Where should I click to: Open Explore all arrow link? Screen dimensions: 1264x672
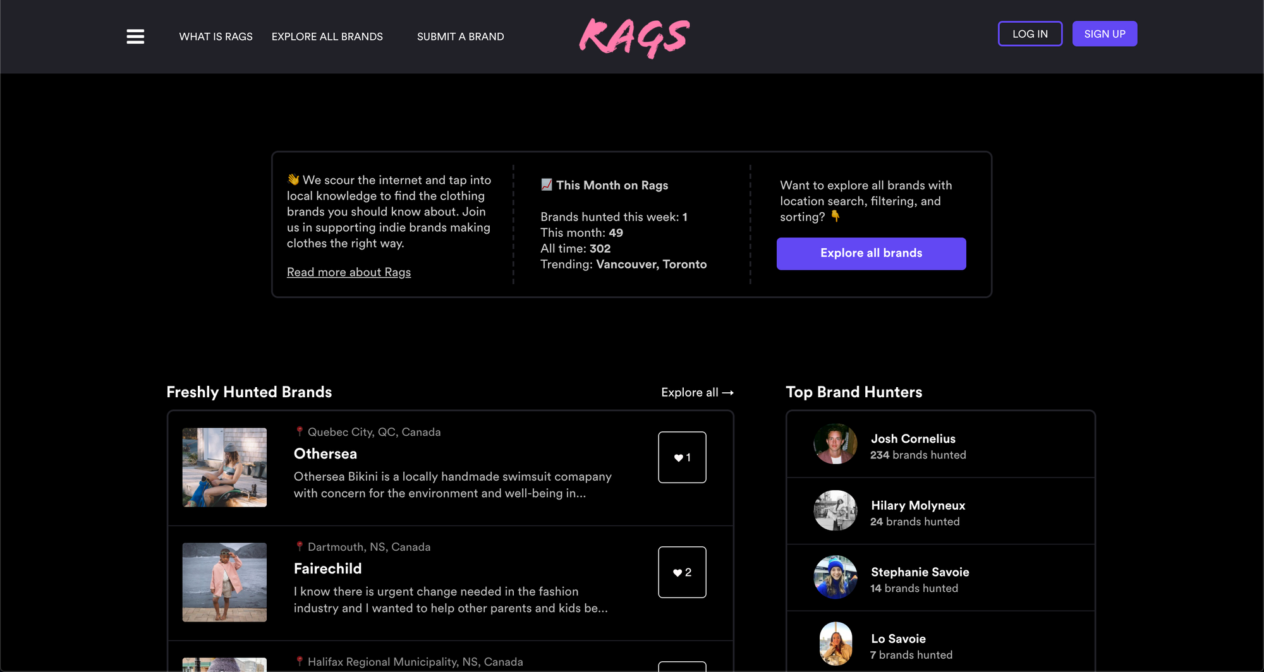pyautogui.click(x=697, y=392)
